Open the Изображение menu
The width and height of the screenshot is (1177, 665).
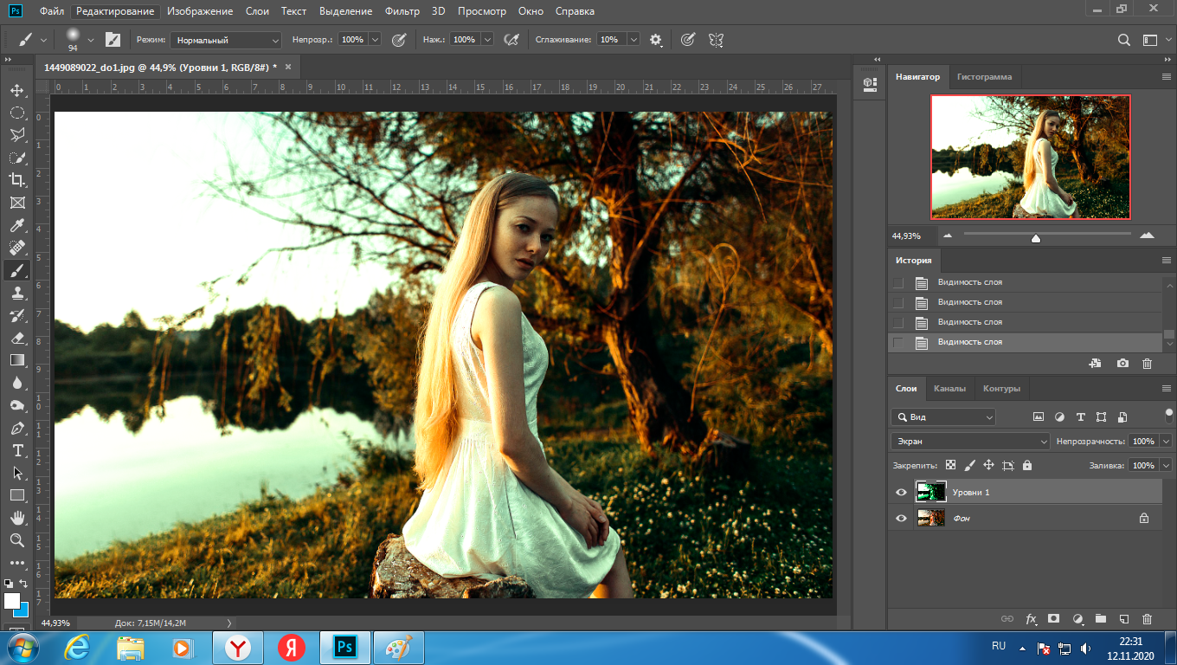(200, 11)
